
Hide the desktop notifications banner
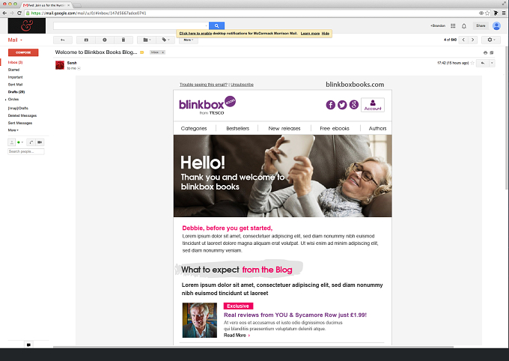[326, 34]
